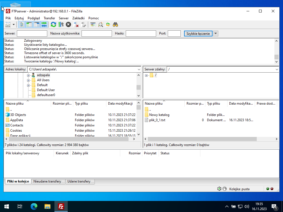Expand the All Users tree node
Viewport: 283px width, 212px height.
click(x=28, y=80)
